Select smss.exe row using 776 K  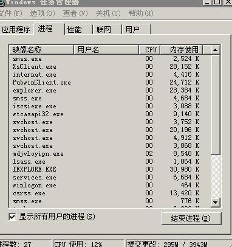(x=109, y=201)
